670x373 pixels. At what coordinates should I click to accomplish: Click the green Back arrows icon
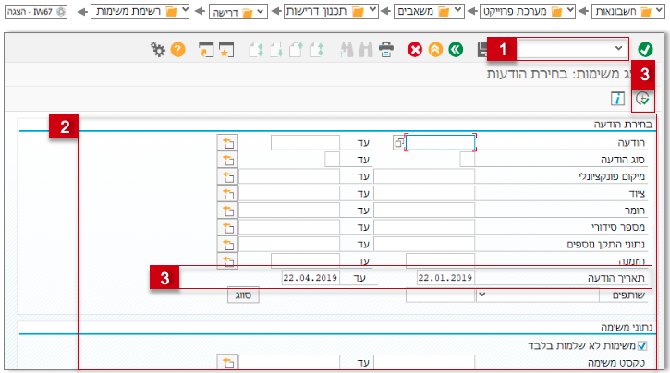tap(456, 50)
